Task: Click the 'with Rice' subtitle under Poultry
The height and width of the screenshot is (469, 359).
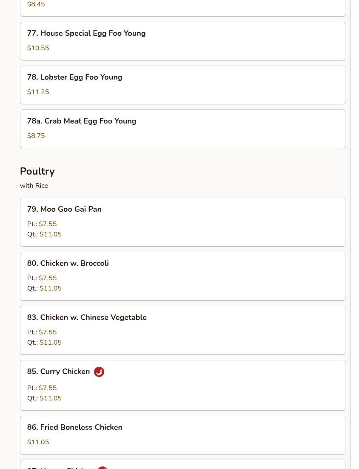Action: 34,186
